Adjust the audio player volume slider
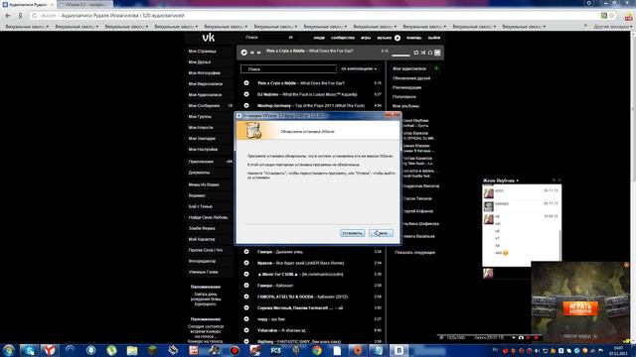This screenshot has height=357, width=636. pyautogui.click(x=401, y=56)
